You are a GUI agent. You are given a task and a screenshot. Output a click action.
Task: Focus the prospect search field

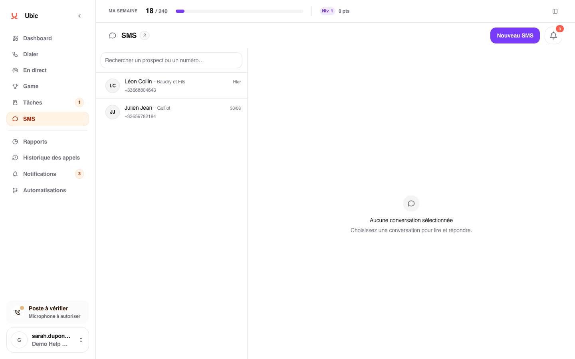[x=171, y=60]
